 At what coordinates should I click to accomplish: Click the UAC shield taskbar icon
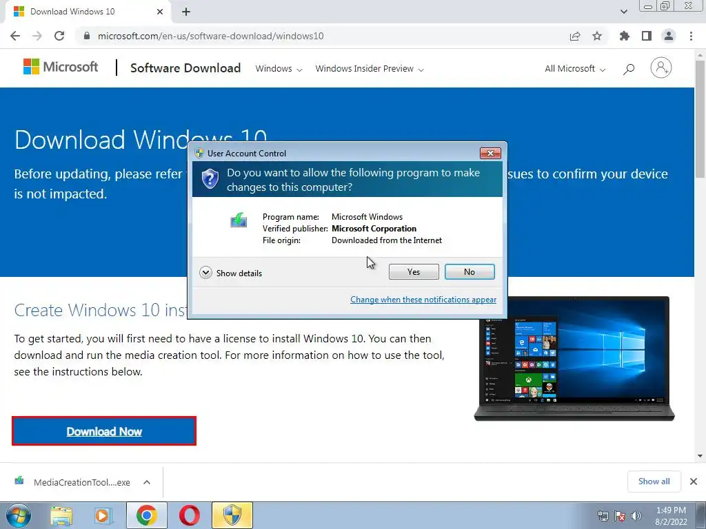coord(232,515)
